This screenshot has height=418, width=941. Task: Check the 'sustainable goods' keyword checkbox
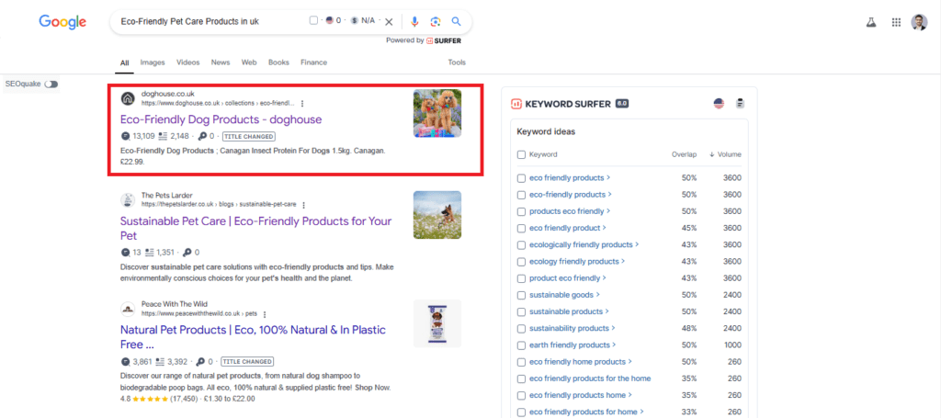tap(522, 295)
